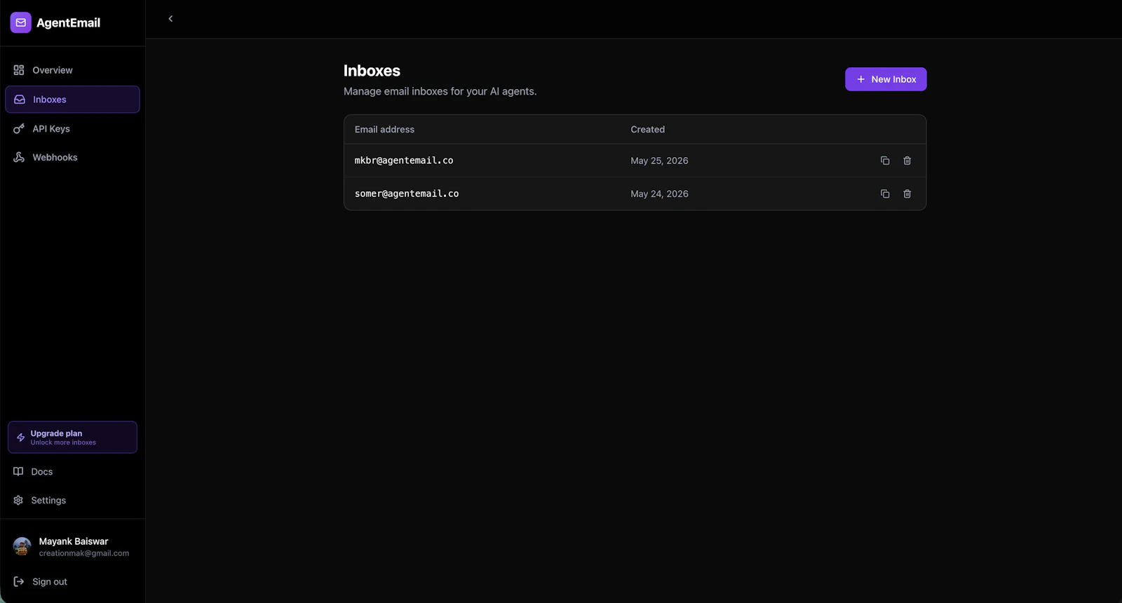The height and width of the screenshot is (603, 1122).
Task: Open the mkbr@agentemail.co inbox row
Action: 635,161
